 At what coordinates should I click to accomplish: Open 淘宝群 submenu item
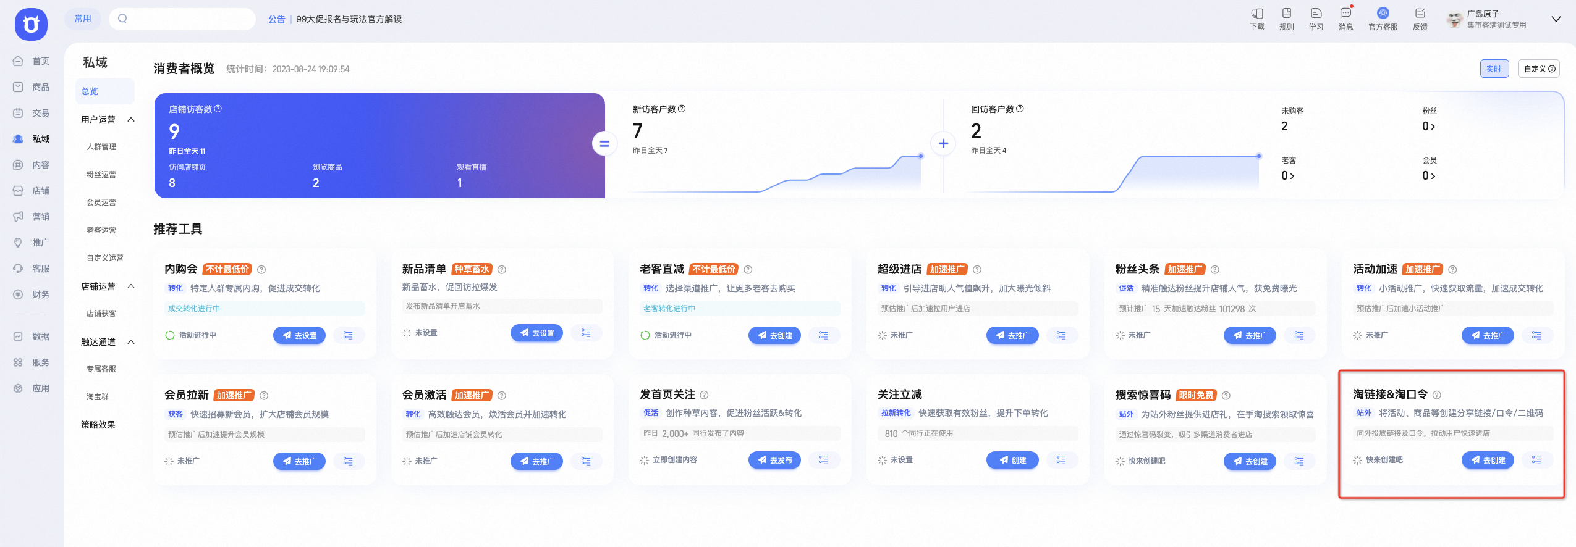[x=98, y=397]
